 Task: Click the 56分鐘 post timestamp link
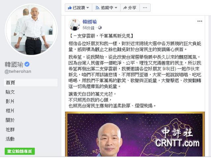[x=88, y=28]
